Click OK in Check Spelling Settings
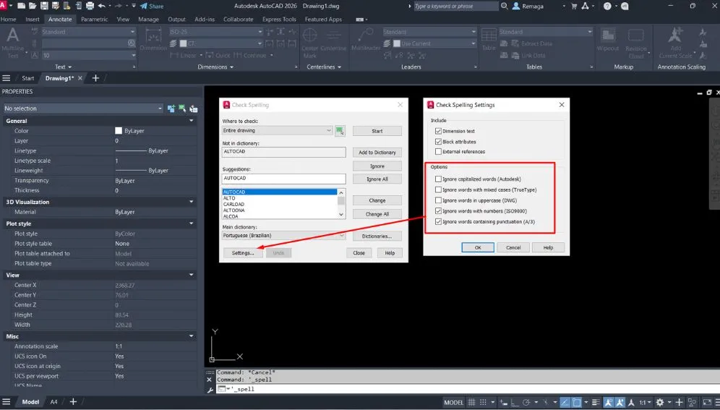720x410 pixels. point(478,247)
